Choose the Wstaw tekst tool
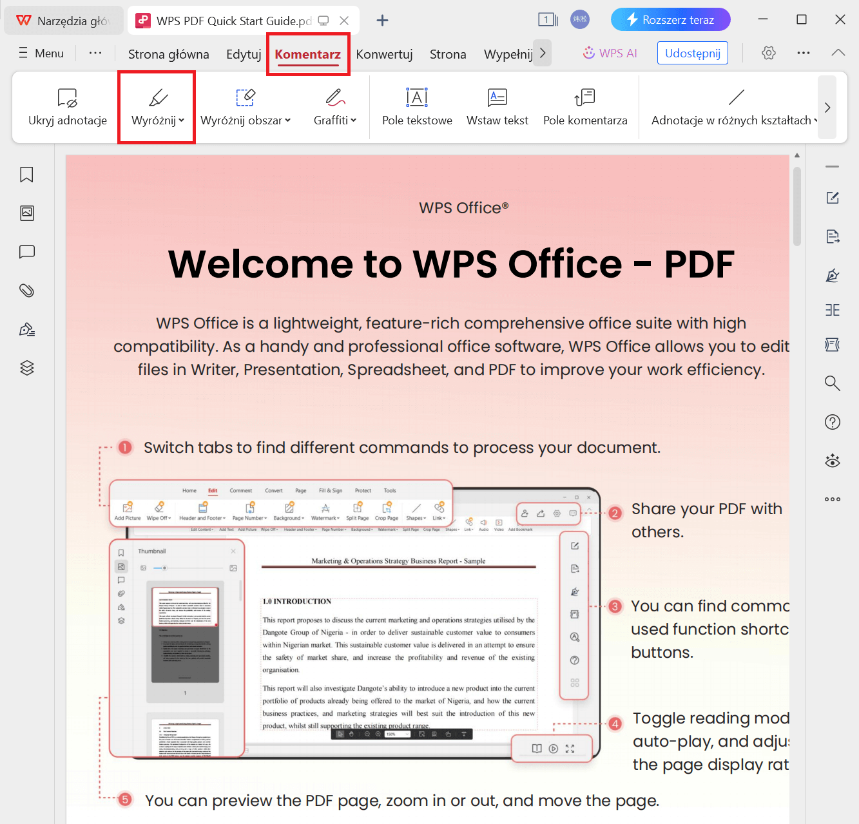Image resolution: width=859 pixels, height=824 pixels. click(x=497, y=107)
